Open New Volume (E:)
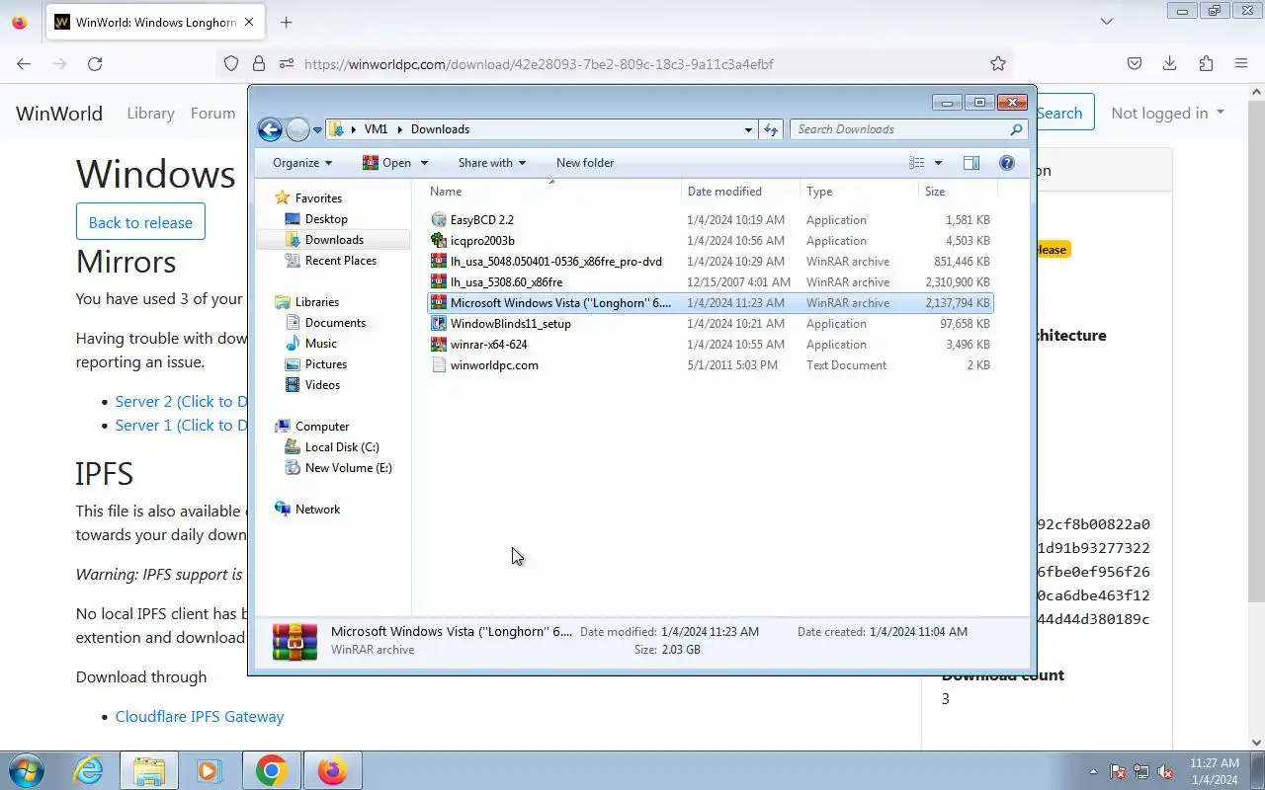Screen dimensions: 1265x790 [x=348, y=468]
